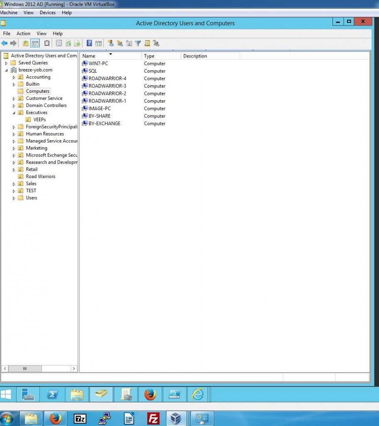Open the Action menu
The height and width of the screenshot is (426, 379).
tap(23, 33)
